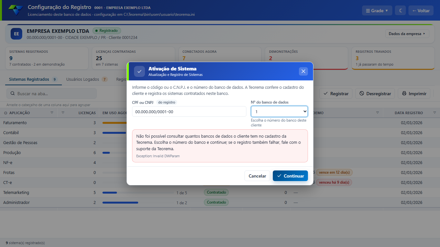This screenshot has height=247, width=440.
Task: Click the Registros Travados summary card
Action: (393, 58)
